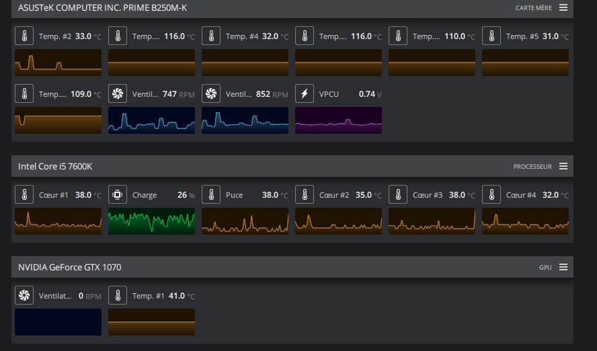This screenshot has width=597, height=351.
Task: Select the thermometer icon beside the 109.0 °C reading
Action: click(24, 93)
